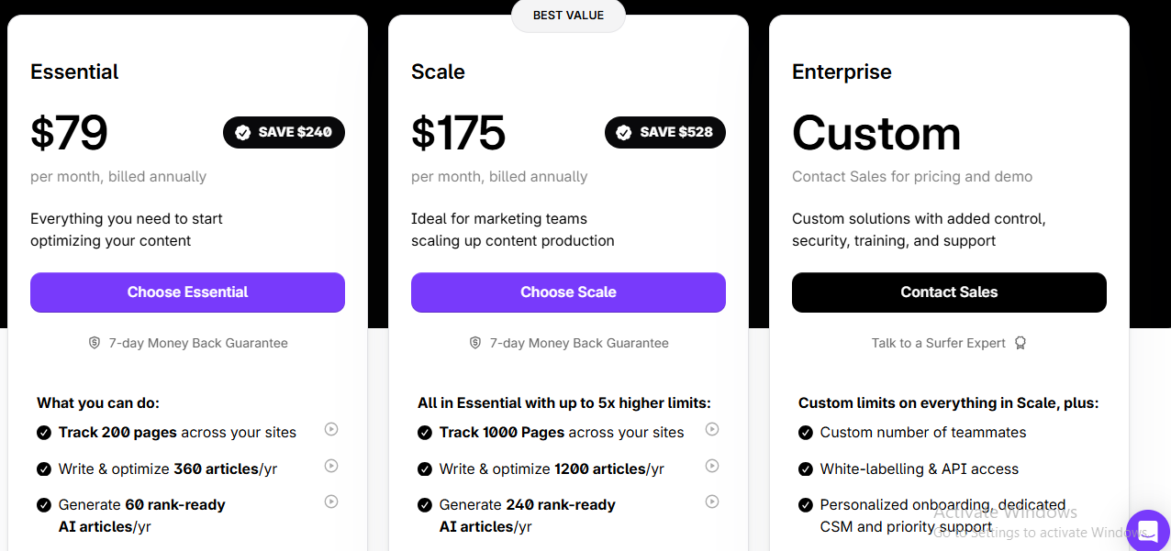
Task: Play video for 1200 articles feature
Action: [x=712, y=466]
